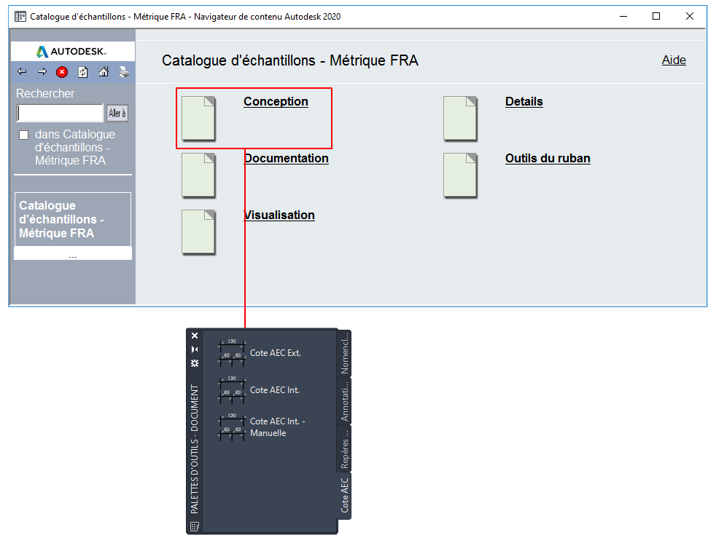Viewport: 716px width, 543px height.
Task: Go to home via the house icon
Action: [104, 71]
